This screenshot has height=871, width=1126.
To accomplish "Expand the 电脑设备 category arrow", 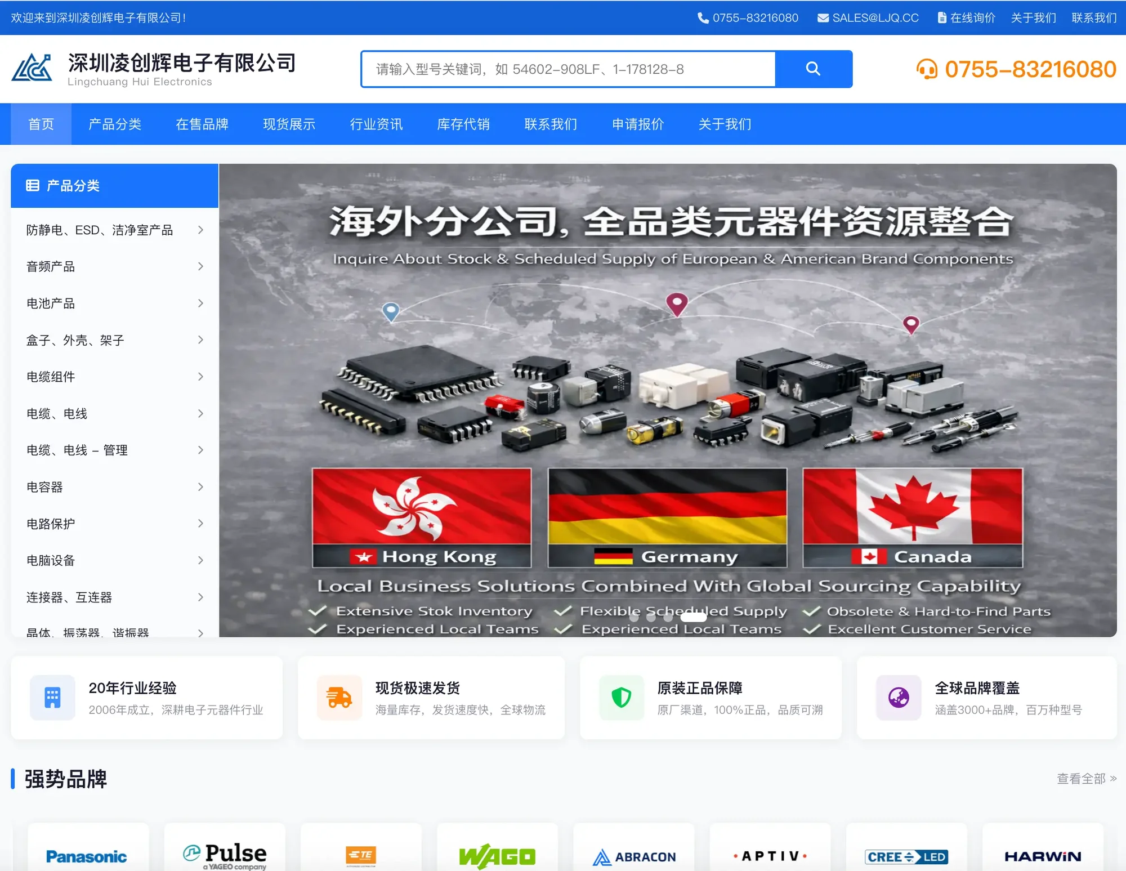I will (200, 560).
